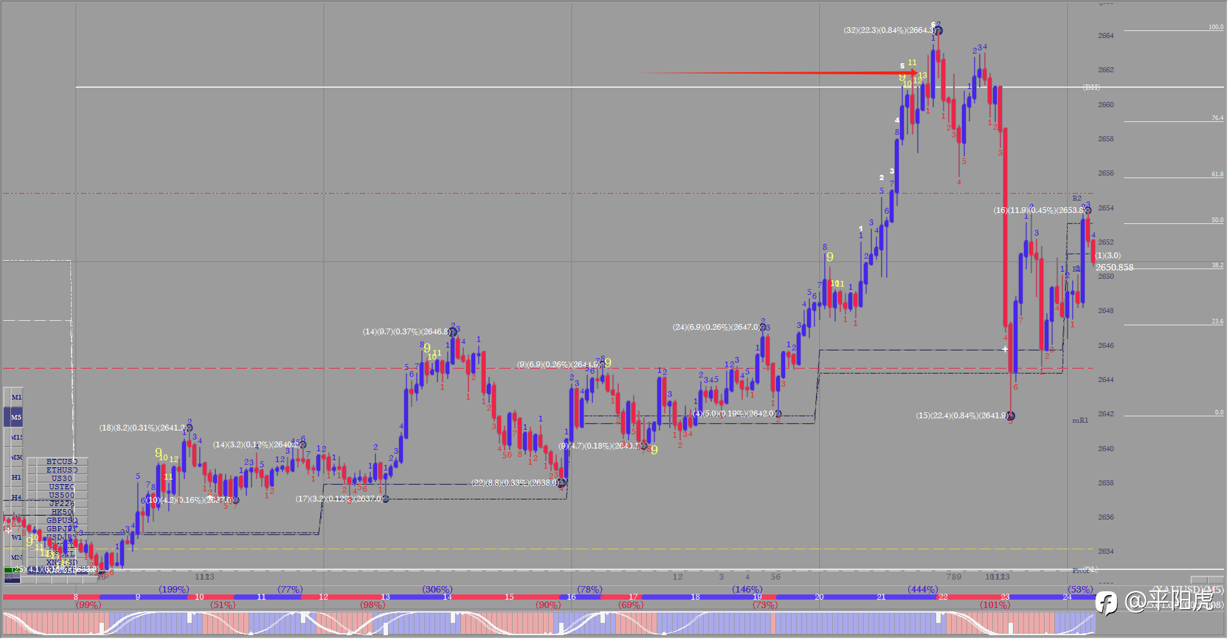1228x639 pixels.
Task: Switch chart to H4 timeframe
Action: click(16, 497)
